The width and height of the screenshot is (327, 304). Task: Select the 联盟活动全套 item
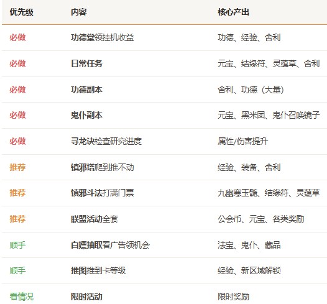[x=94, y=219]
